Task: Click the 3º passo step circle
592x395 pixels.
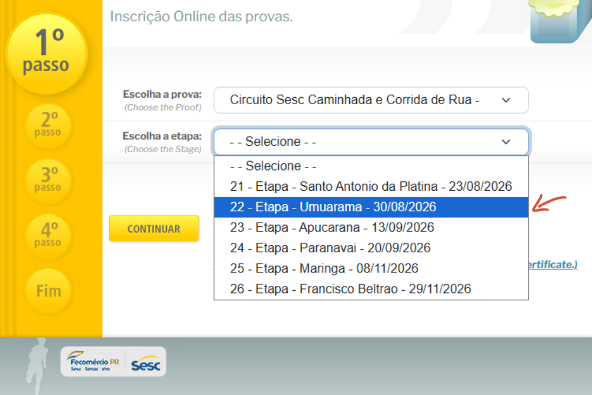Action: point(49,181)
